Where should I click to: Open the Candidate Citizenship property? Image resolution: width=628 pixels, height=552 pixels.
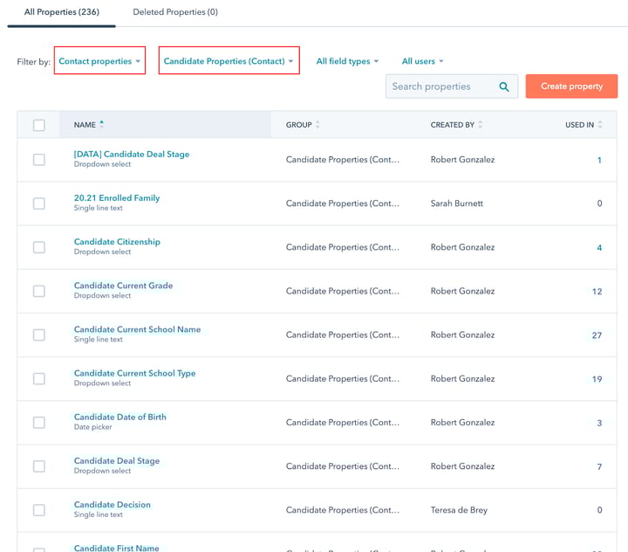117,241
